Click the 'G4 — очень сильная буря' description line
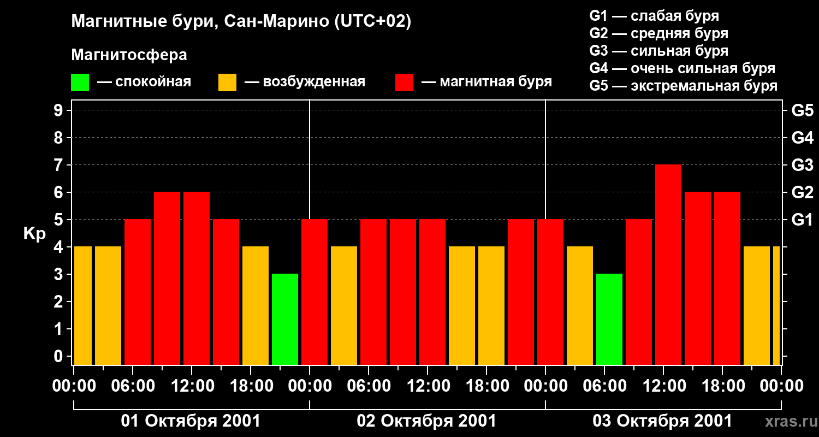 click(682, 68)
